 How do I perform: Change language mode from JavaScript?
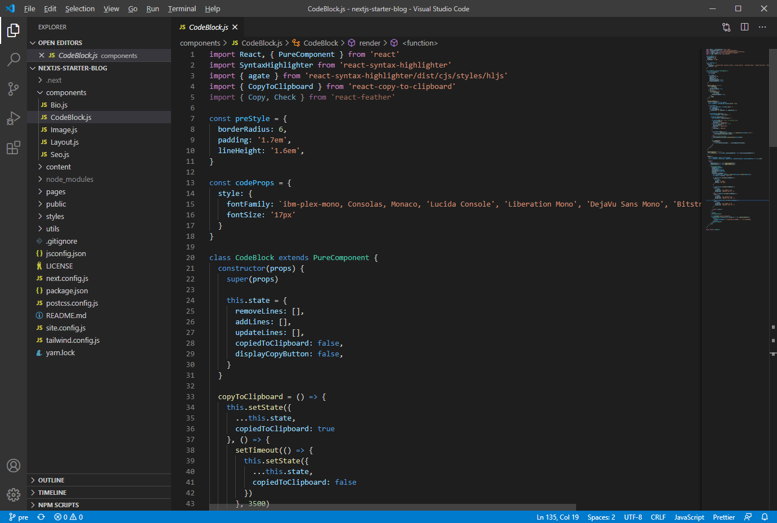689,517
